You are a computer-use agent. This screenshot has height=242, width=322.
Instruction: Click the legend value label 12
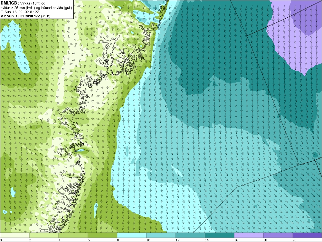coord(178,240)
